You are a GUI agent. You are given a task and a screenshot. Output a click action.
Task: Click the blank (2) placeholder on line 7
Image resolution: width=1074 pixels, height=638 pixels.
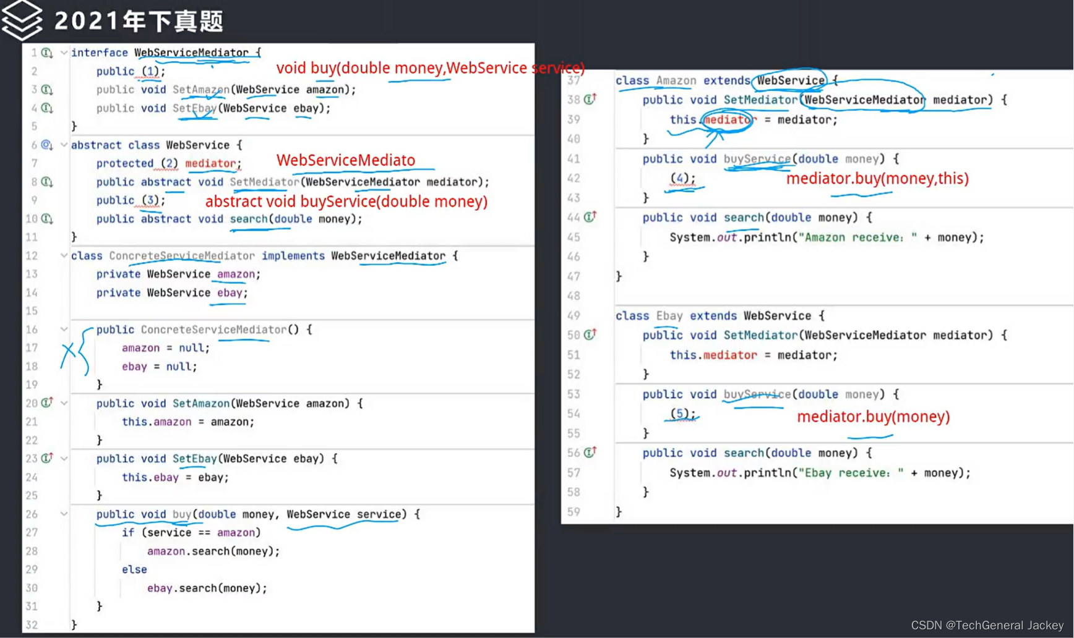click(170, 163)
